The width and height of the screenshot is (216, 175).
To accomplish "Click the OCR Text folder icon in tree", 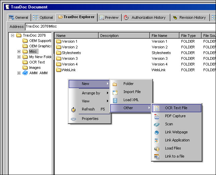I will pos(25,62).
